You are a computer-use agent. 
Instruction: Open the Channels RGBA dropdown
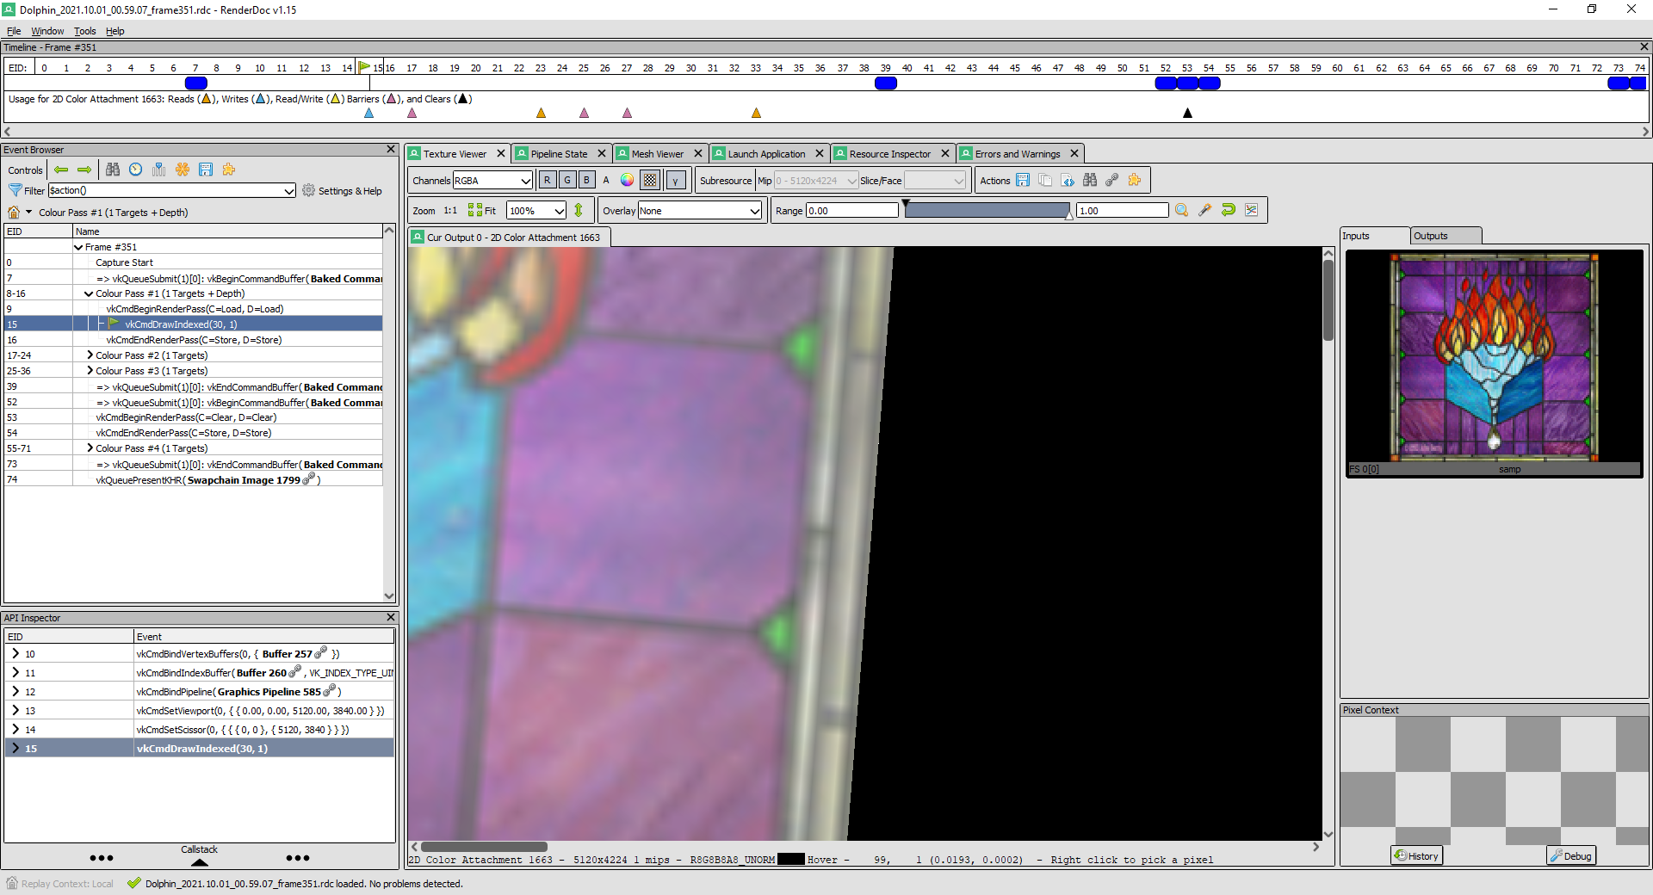click(493, 180)
